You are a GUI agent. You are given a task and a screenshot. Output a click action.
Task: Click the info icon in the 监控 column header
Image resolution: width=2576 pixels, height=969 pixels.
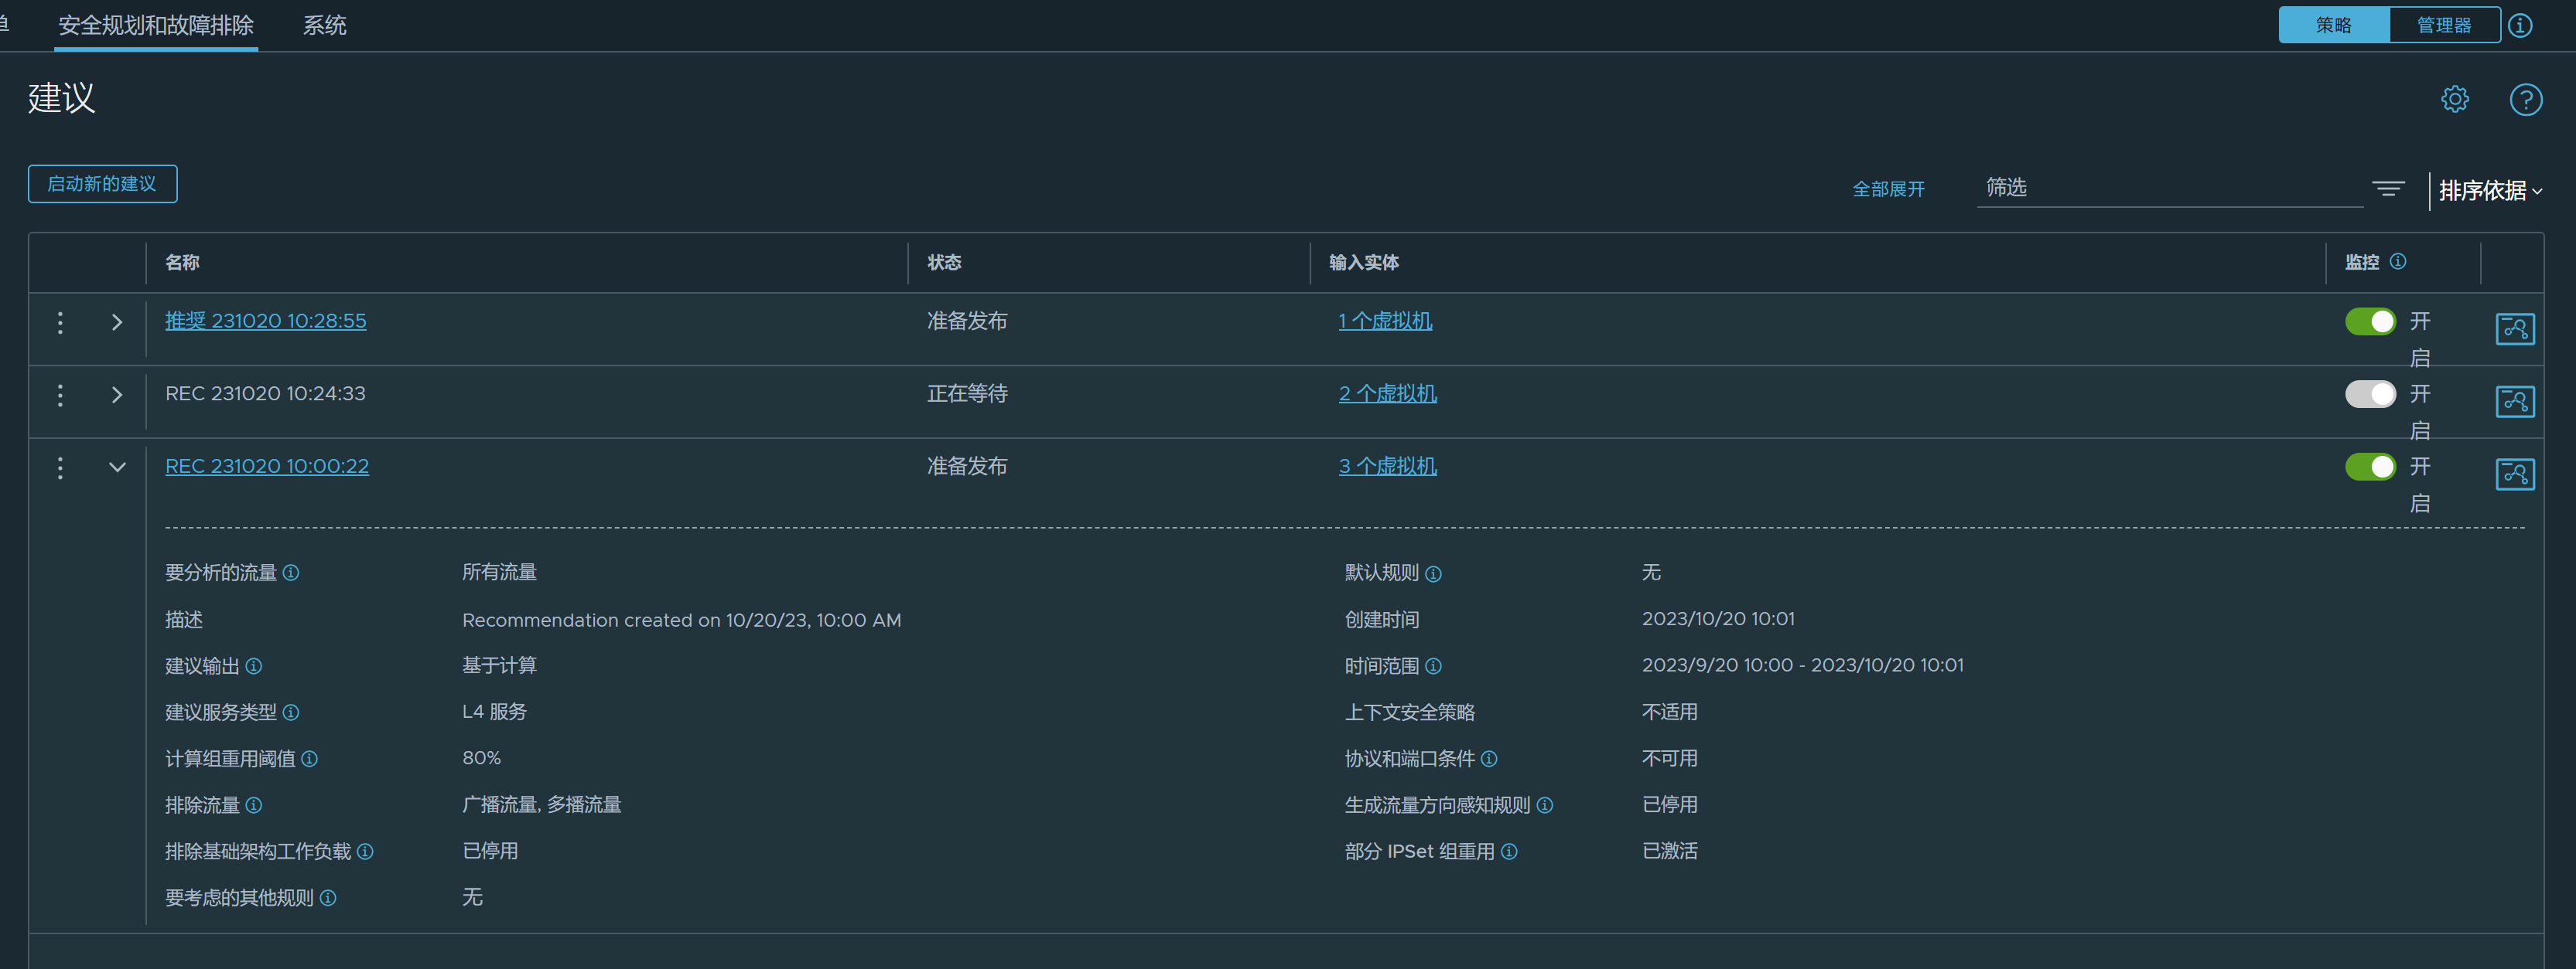pyautogui.click(x=2398, y=260)
